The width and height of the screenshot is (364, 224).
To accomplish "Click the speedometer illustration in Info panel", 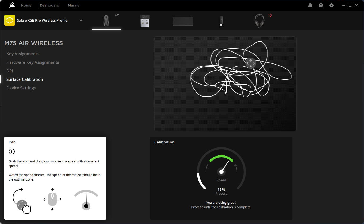I will (86, 200).
